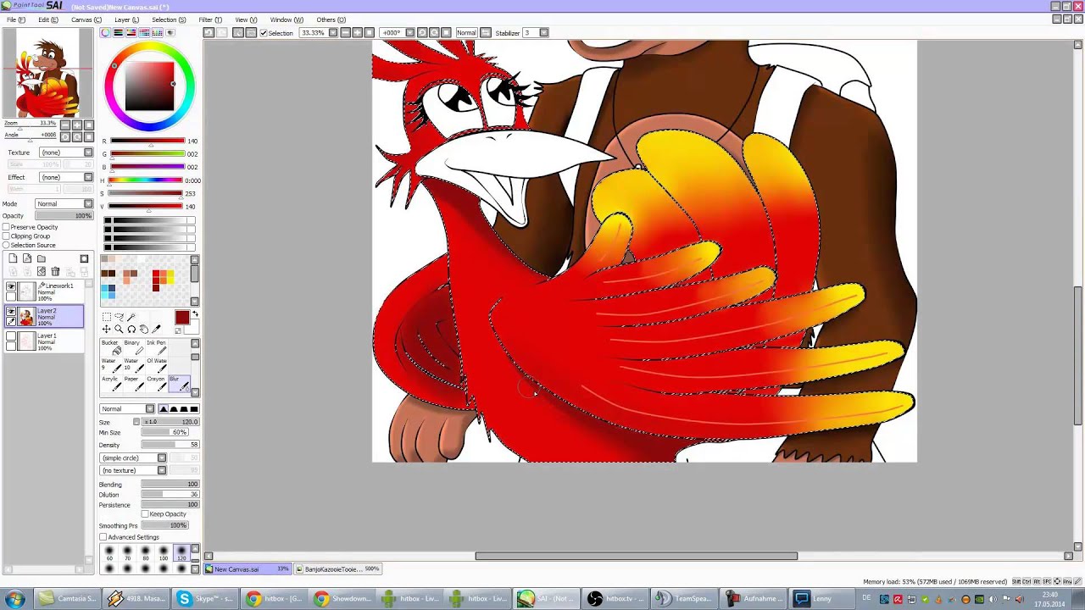
Task: Select the Selection Source radio option
Action: [x=6, y=245]
